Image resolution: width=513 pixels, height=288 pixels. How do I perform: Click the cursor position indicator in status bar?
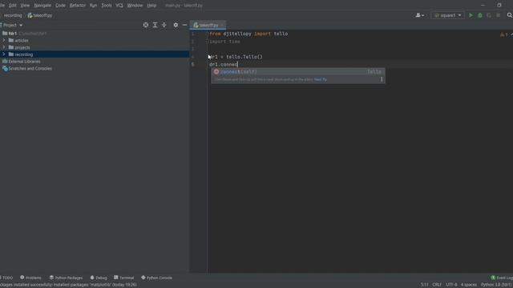(x=424, y=285)
